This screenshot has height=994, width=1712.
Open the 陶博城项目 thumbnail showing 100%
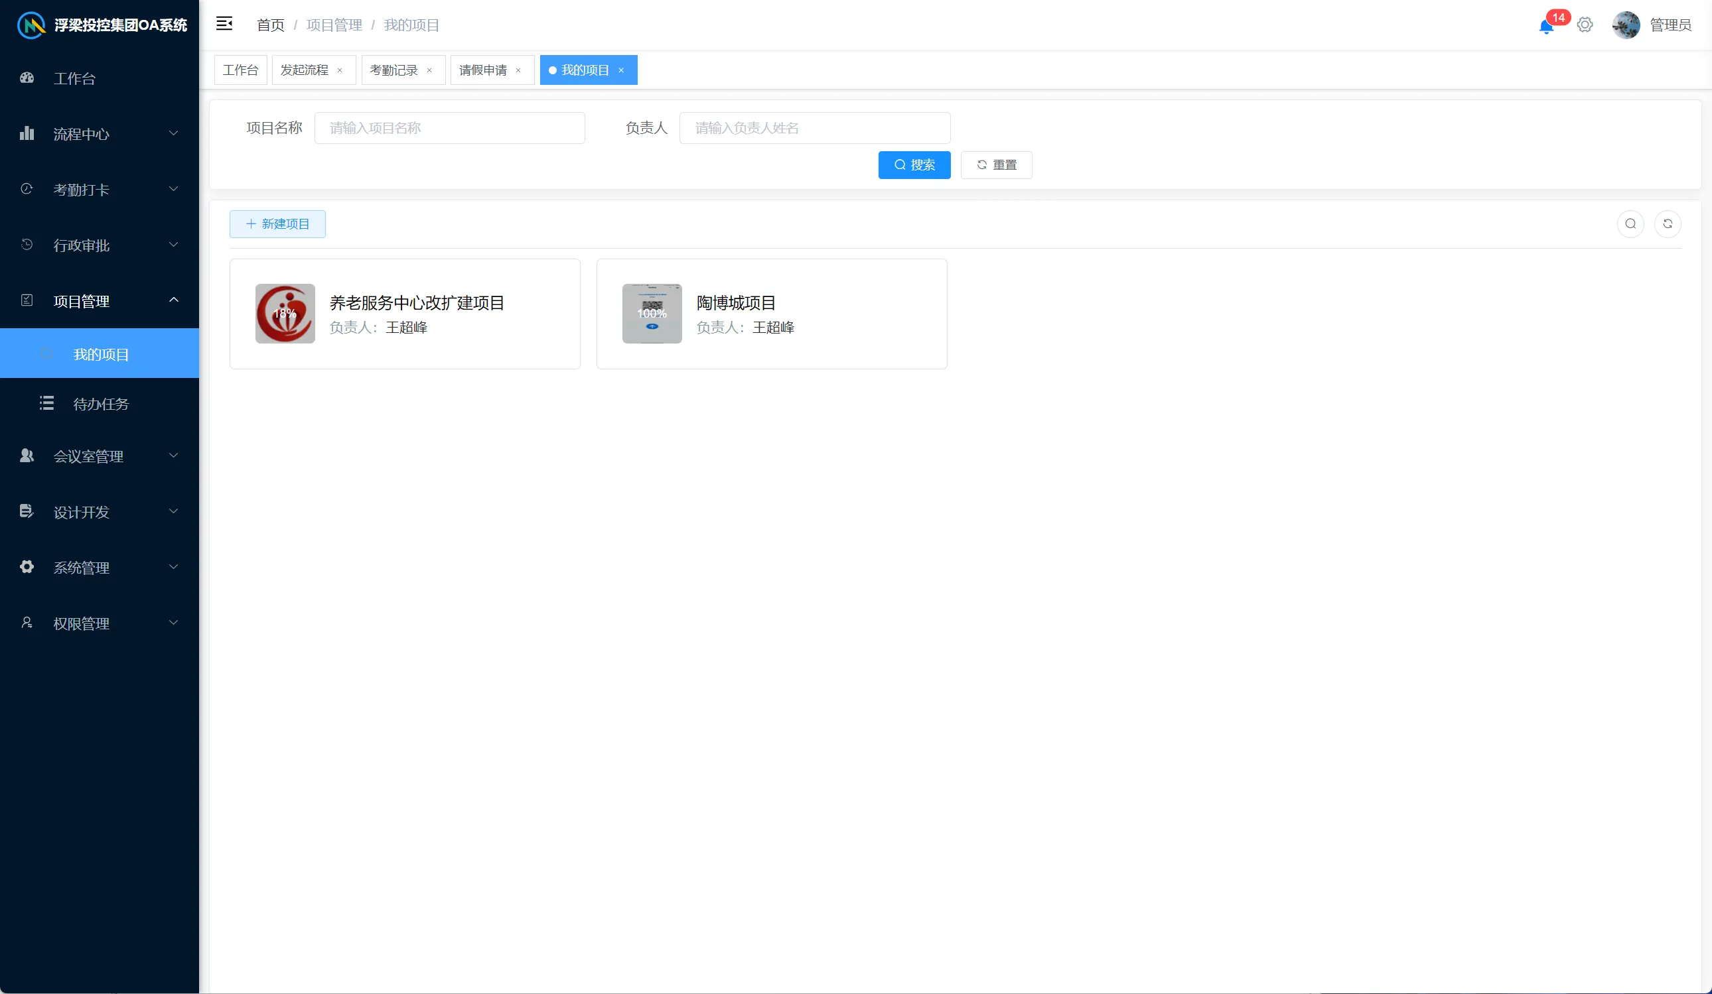coord(652,314)
